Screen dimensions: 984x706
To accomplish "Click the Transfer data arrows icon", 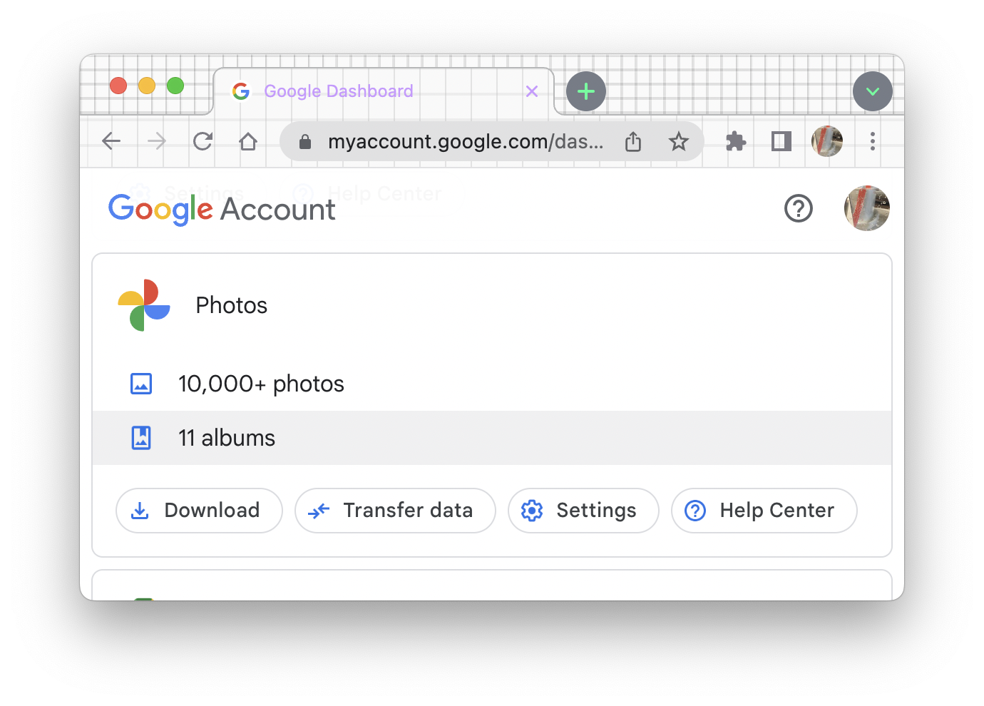I will click(x=319, y=511).
